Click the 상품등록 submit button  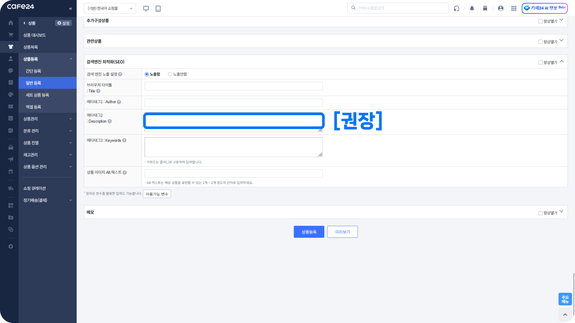[309, 232]
